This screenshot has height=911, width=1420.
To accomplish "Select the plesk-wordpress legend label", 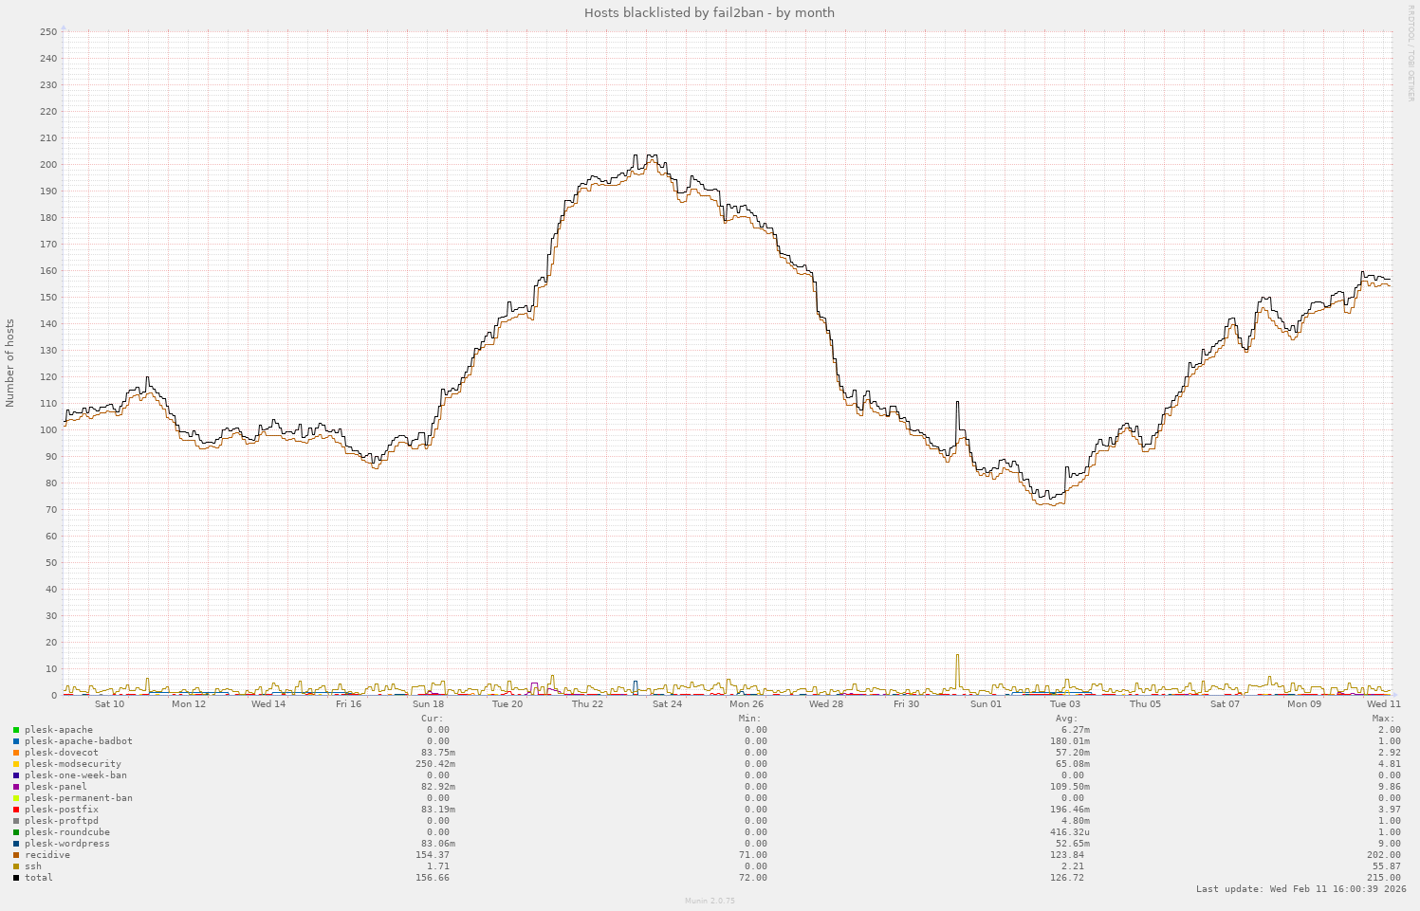I will coord(66,844).
